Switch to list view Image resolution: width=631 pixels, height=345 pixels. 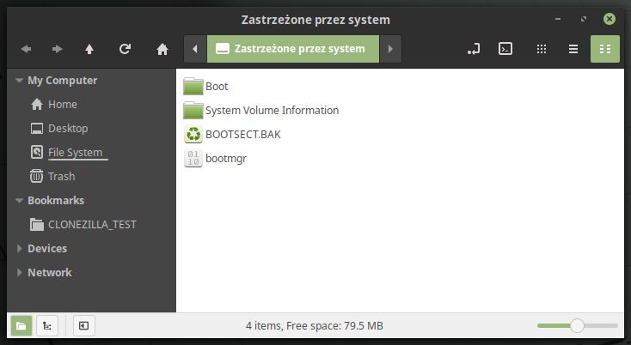pos(573,49)
